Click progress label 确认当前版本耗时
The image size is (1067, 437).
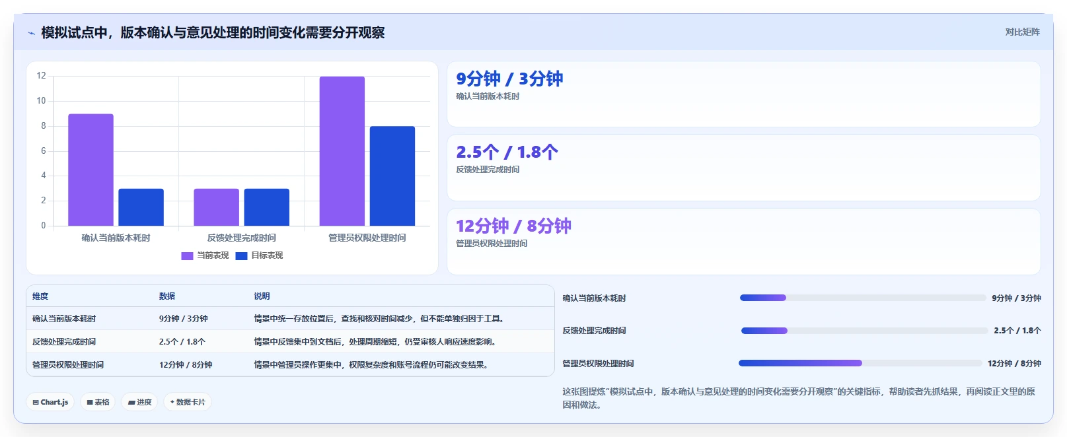pyautogui.click(x=594, y=298)
